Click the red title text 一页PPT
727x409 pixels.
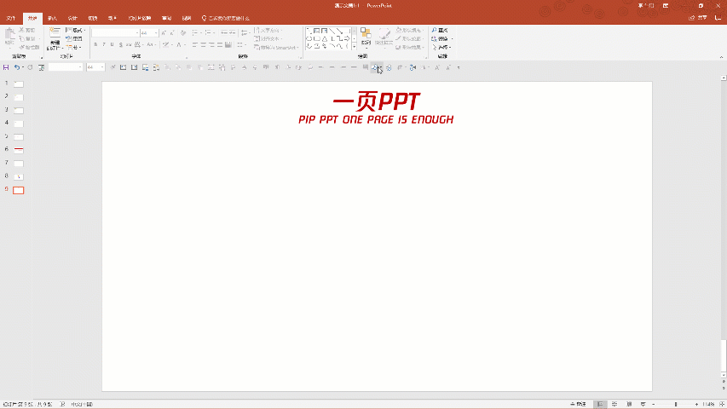[376, 102]
